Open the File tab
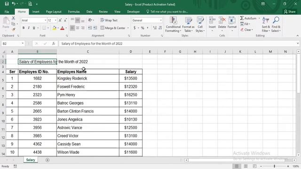The width and height of the screenshot is (301, 169). (x=7, y=12)
